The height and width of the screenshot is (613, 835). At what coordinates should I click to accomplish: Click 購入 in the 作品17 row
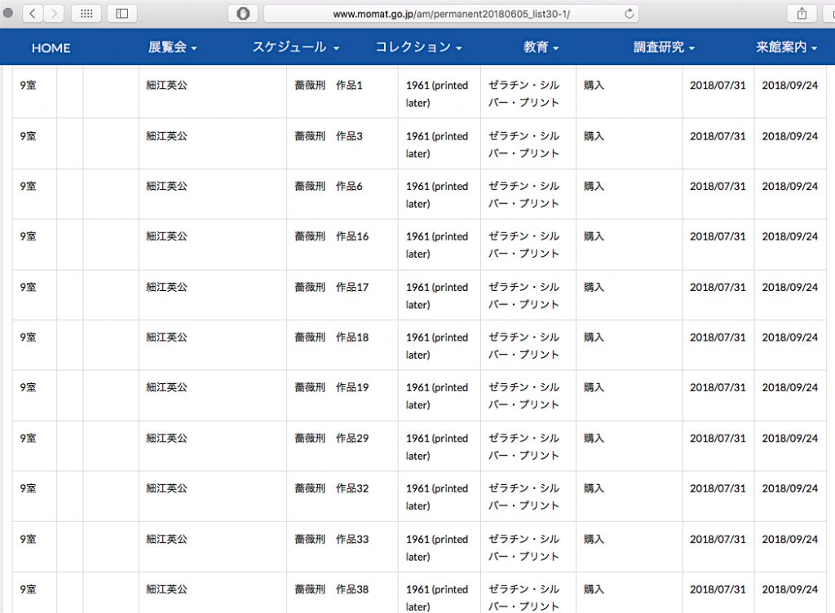coord(594,287)
